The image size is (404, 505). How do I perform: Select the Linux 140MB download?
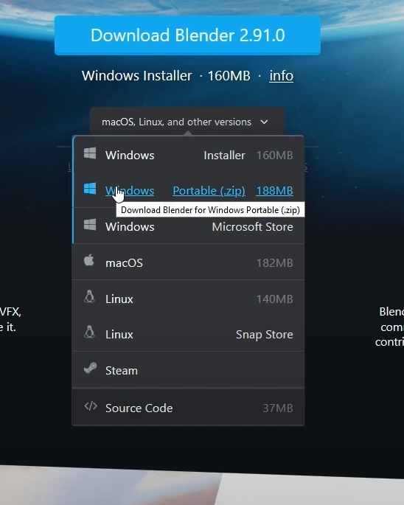(189, 299)
